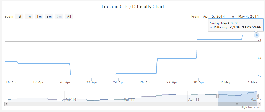Select the 3m zoom option
The image size is (265, 112).
[49, 17]
